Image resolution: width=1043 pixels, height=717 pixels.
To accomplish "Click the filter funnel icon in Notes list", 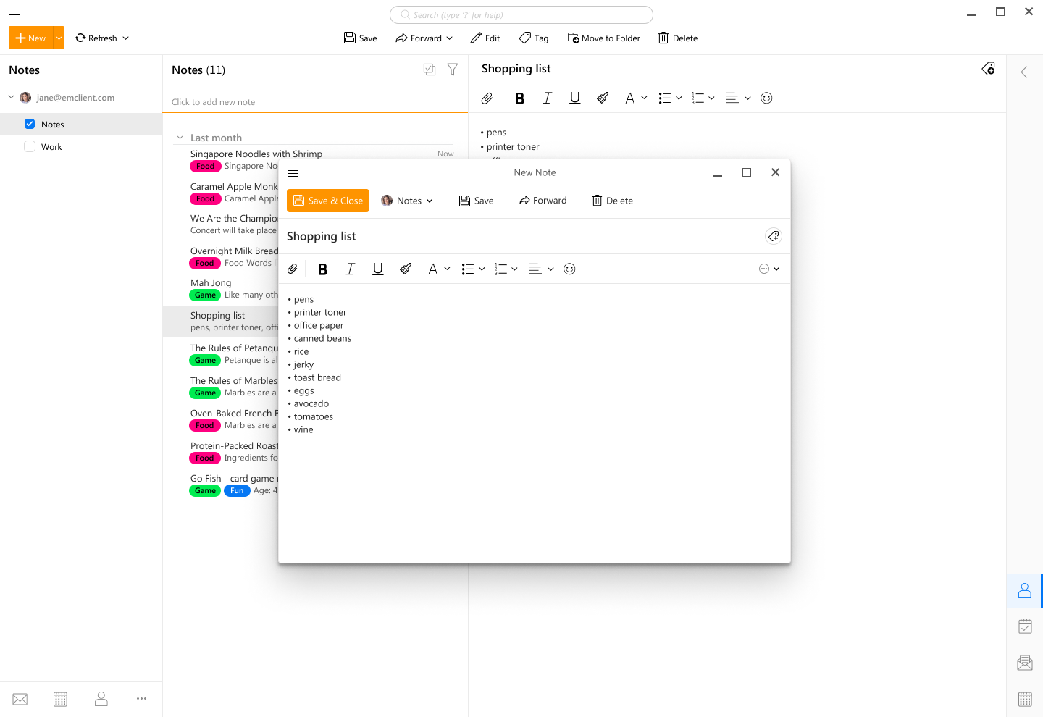I will click(x=453, y=70).
